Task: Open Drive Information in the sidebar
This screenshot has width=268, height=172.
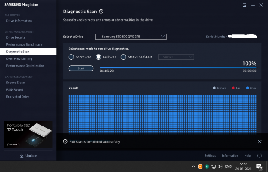Action: (x=19, y=21)
